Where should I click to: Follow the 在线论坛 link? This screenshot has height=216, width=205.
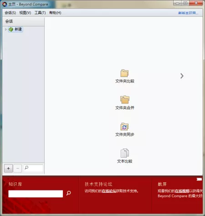click(x=109, y=191)
